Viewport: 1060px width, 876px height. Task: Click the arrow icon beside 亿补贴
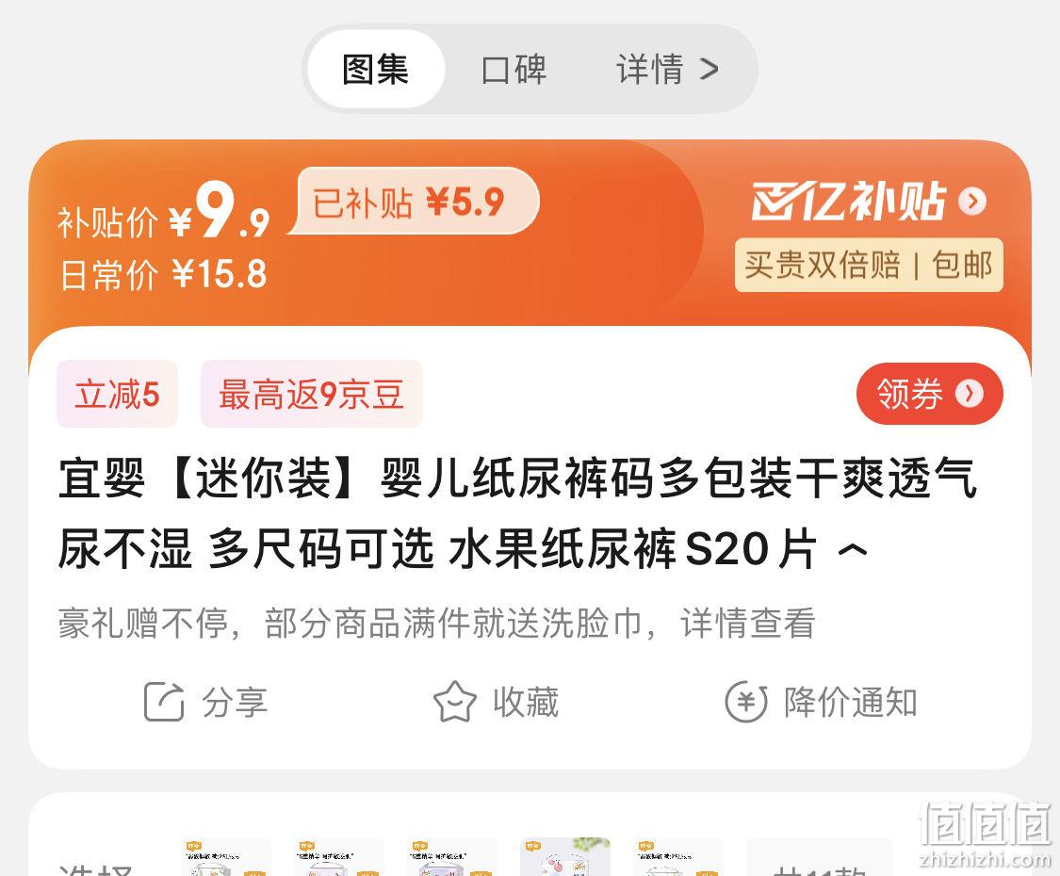click(972, 201)
